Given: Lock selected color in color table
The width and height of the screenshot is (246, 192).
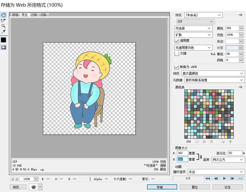Looking at the screenshot, I should coord(211,142).
